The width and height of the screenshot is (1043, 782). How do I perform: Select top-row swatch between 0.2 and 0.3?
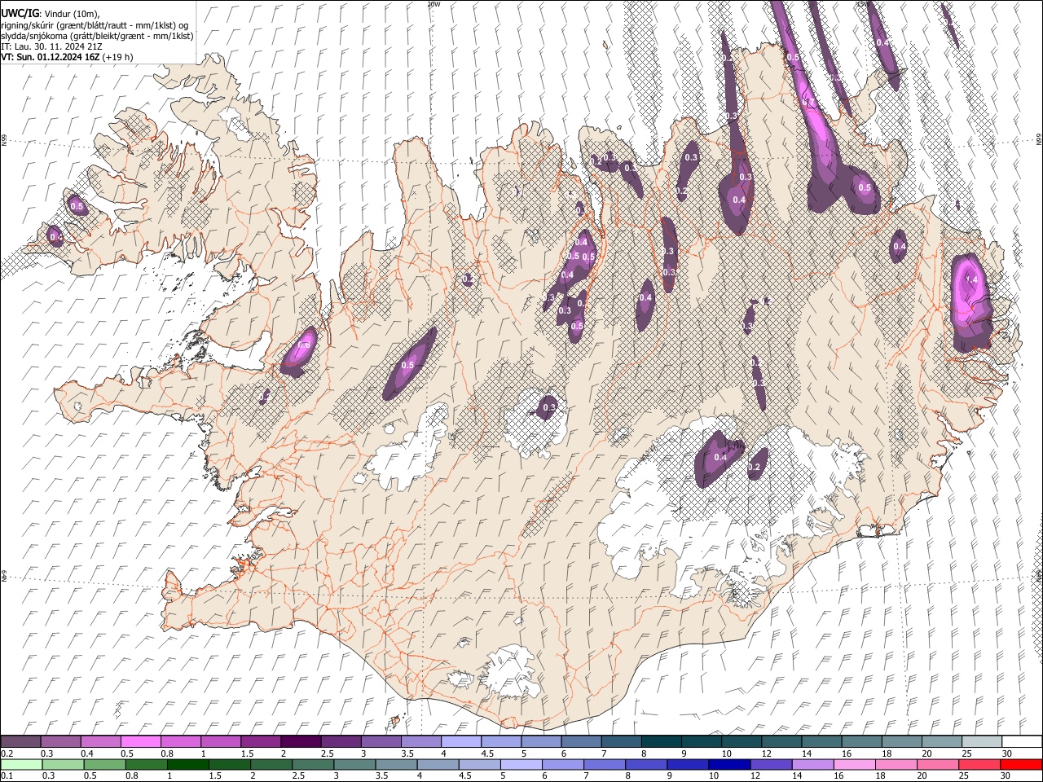pos(21,741)
